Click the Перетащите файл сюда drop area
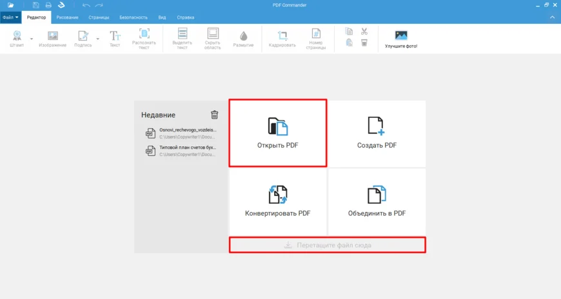The width and height of the screenshot is (561, 299). tap(328, 245)
